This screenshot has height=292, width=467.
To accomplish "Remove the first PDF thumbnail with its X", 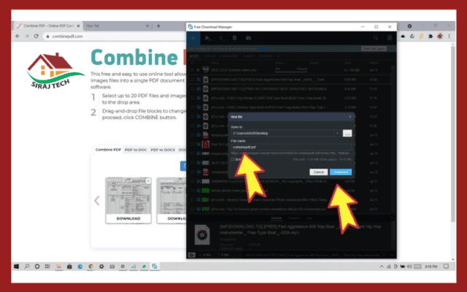I will (x=148, y=181).
